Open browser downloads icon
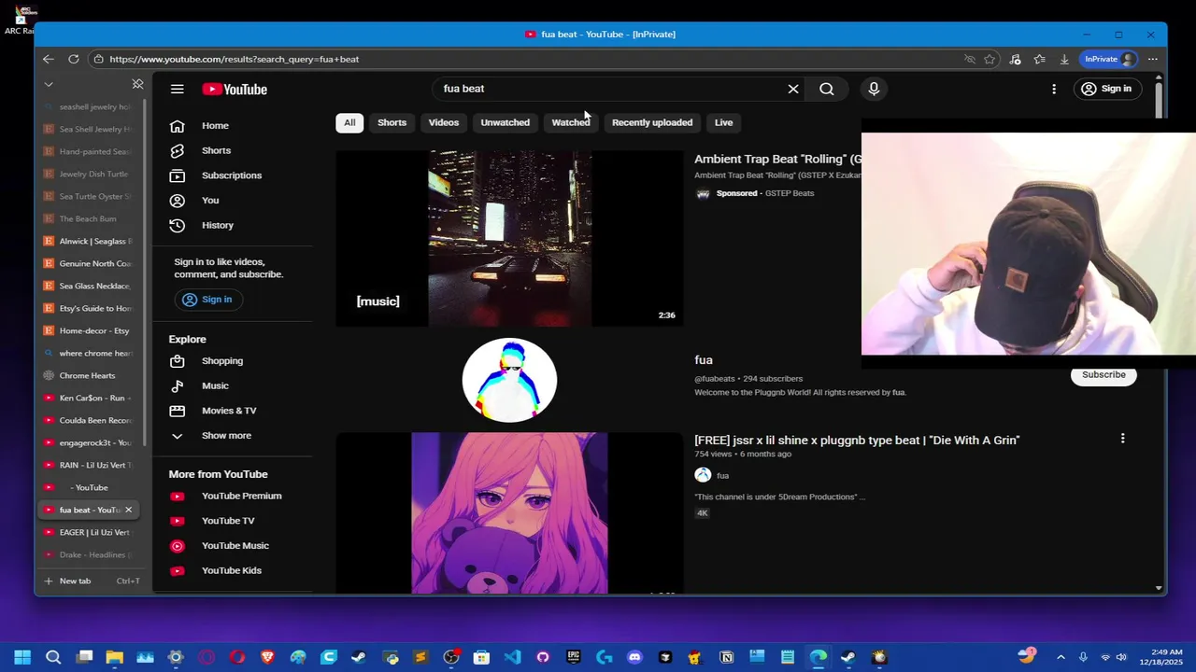1196x672 pixels. click(x=1064, y=59)
